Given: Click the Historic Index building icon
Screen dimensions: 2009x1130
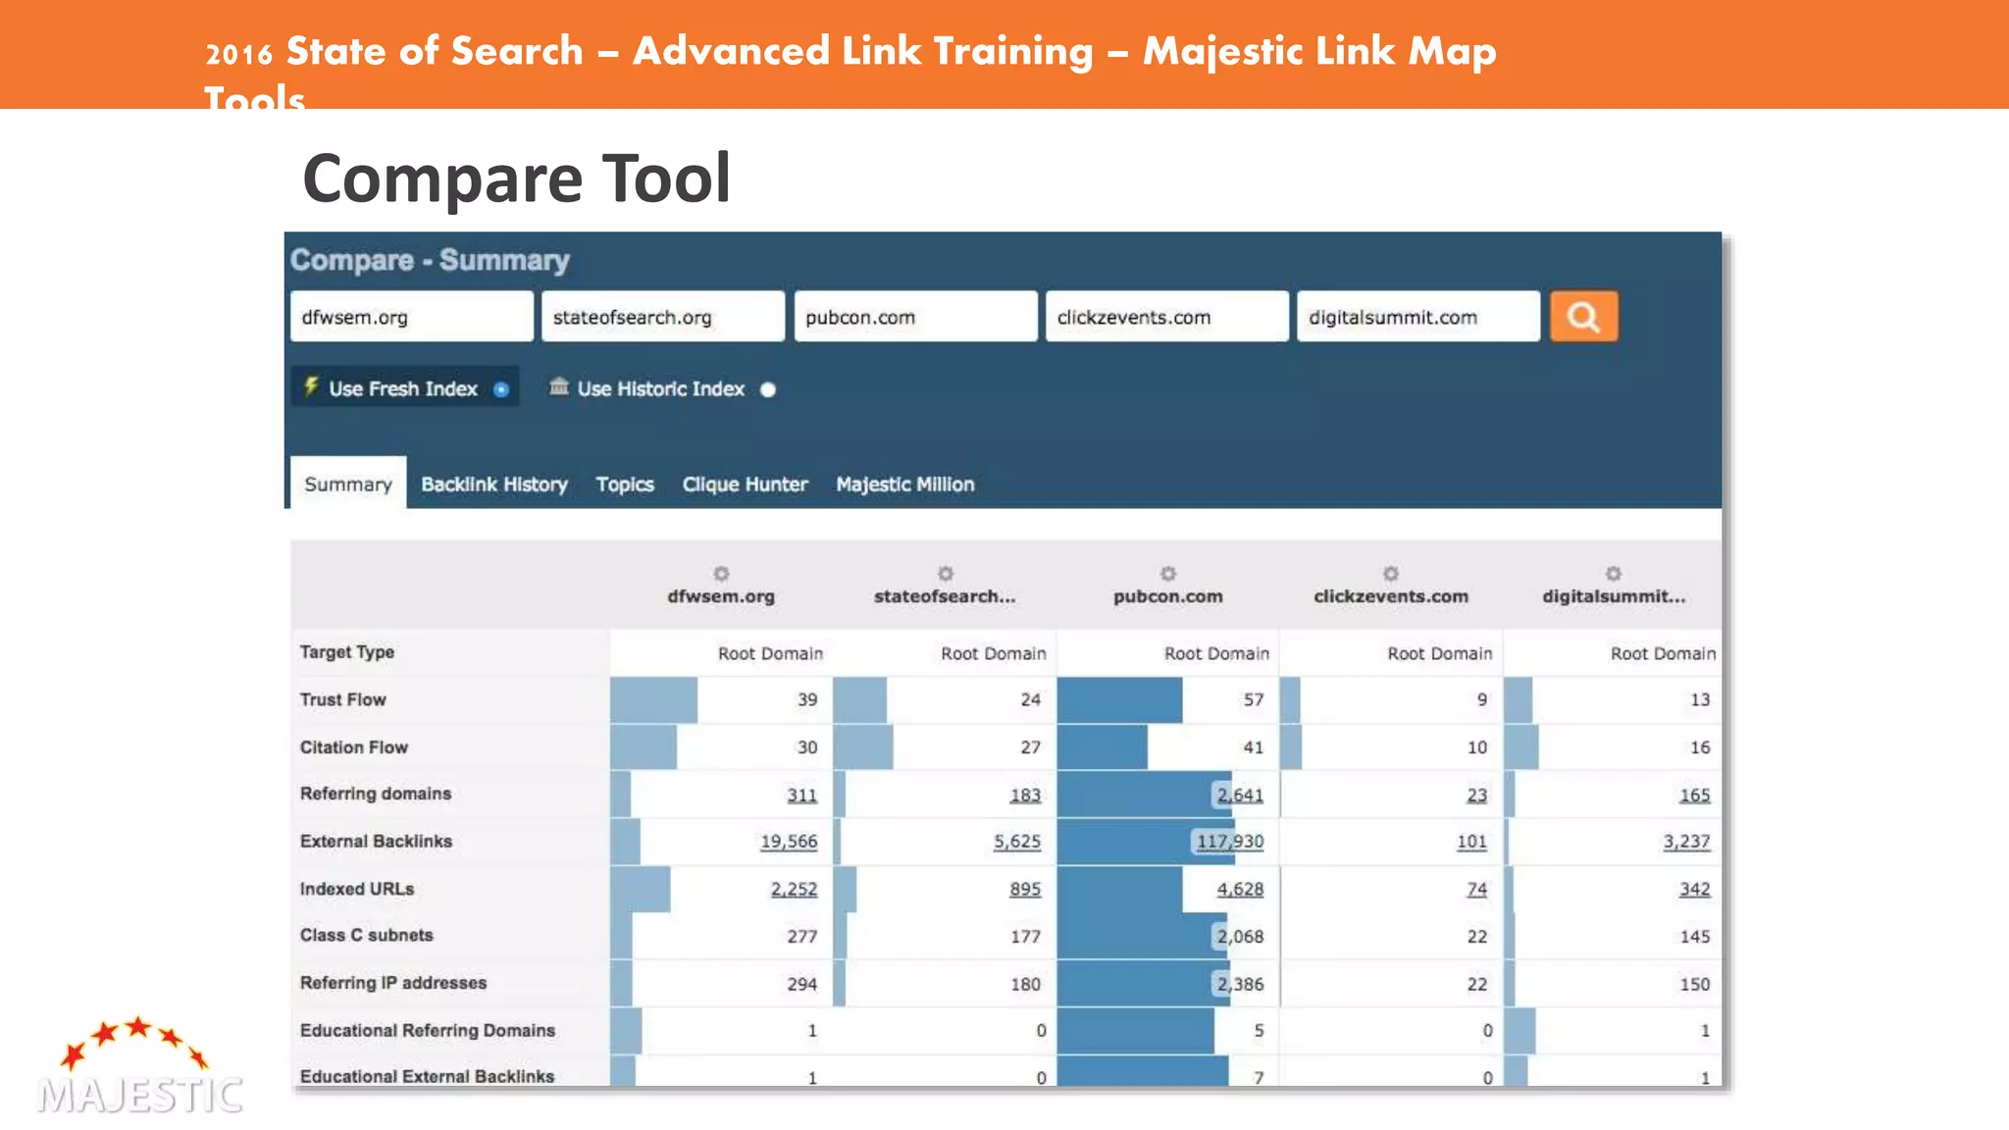Looking at the screenshot, I should click(x=559, y=386).
